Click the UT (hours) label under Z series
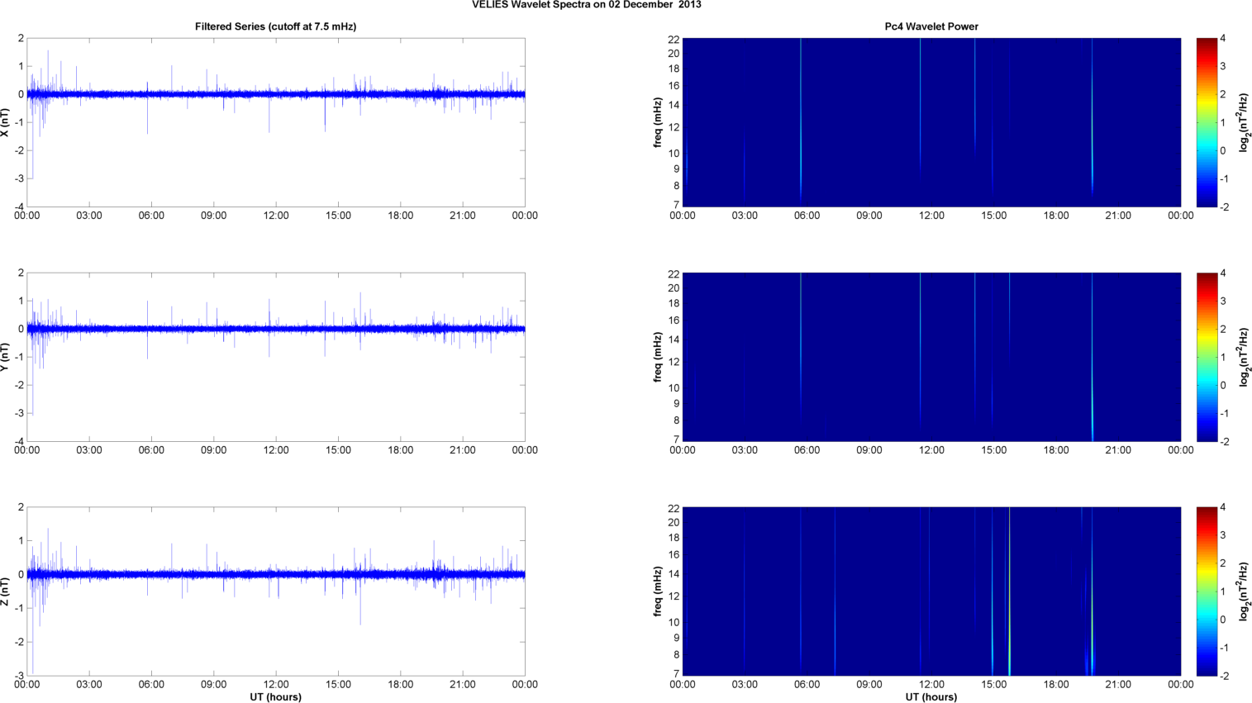 (275, 697)
